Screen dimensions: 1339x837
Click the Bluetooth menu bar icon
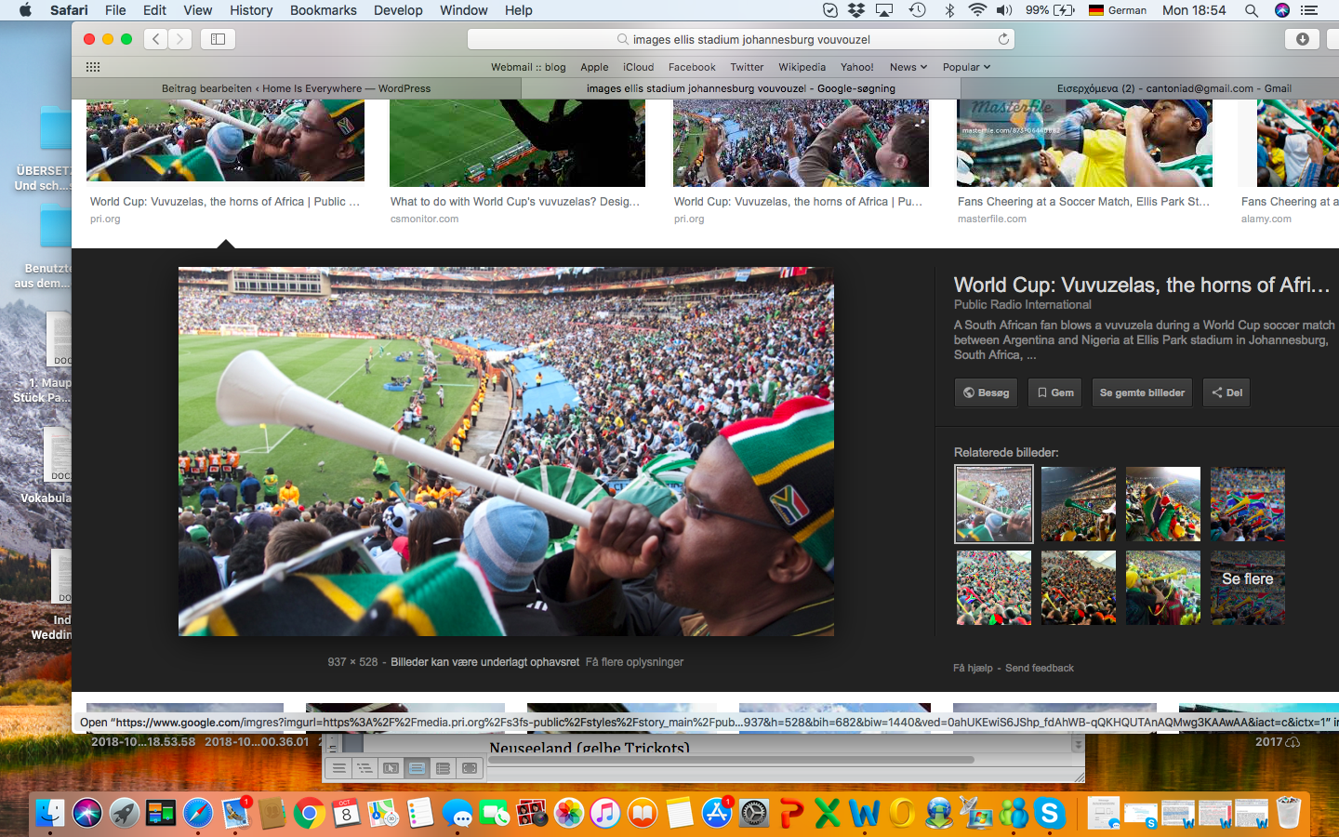(x=949, y=10)
